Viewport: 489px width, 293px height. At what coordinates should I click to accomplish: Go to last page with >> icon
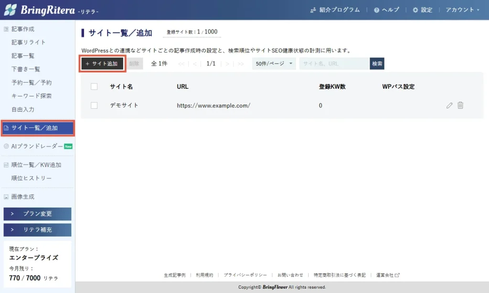click(x=241, y=63)
